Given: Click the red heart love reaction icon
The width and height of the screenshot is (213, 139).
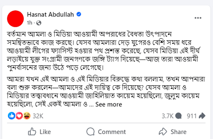Looking at the screenshot, I should [x=19, y=116].
